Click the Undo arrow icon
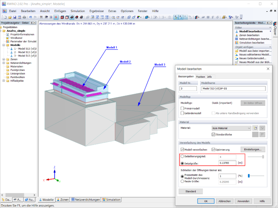 (30, 17)
